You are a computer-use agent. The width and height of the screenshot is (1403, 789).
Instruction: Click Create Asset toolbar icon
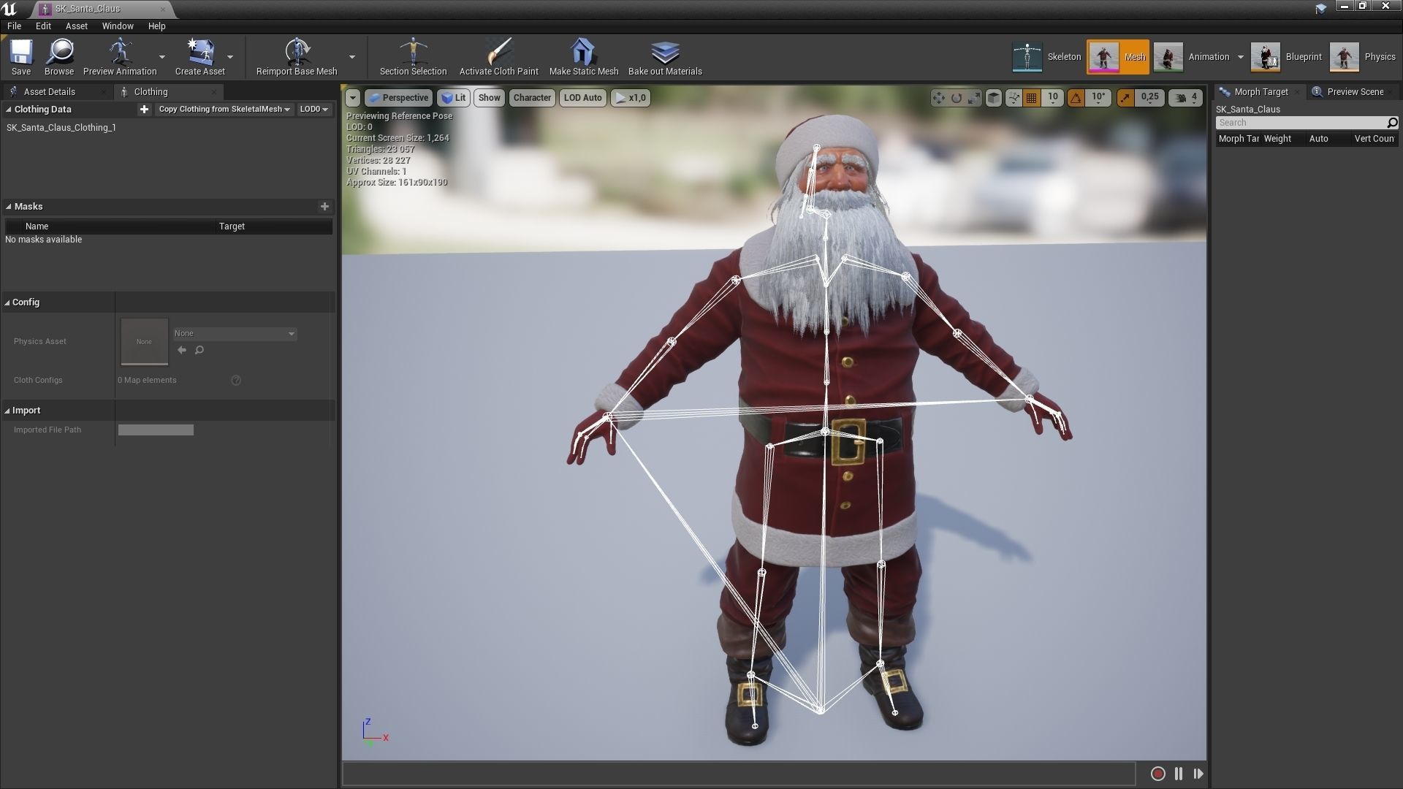click(x=199, y=57)
